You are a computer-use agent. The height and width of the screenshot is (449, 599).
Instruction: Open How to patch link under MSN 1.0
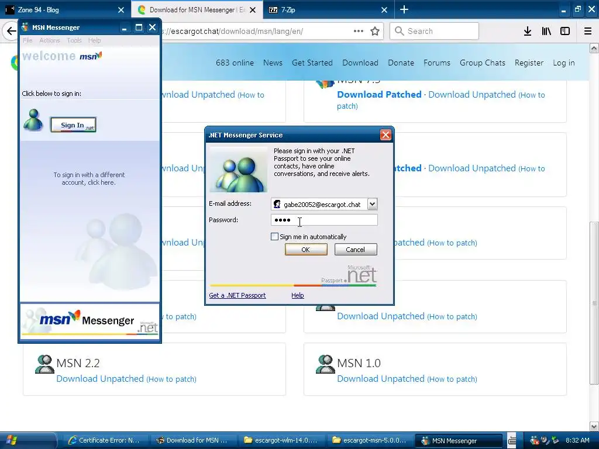coord(452,379)
